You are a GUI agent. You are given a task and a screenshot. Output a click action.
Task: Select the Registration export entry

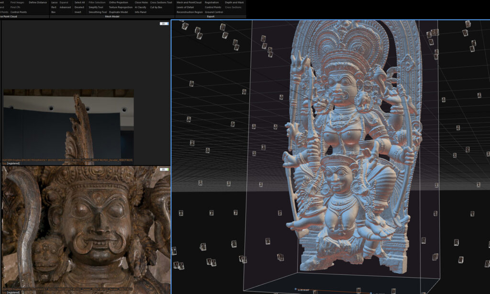tap(212, 2)
